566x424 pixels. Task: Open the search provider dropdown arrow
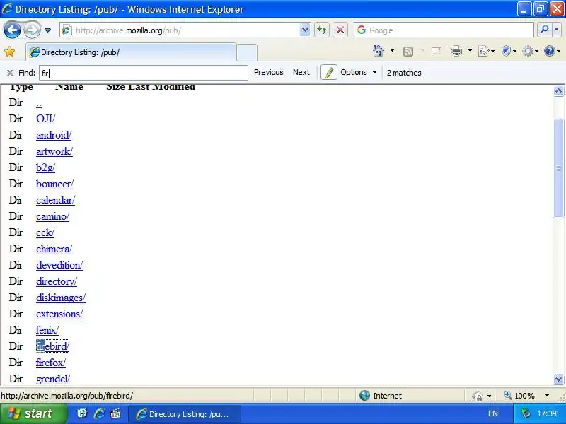557,30
